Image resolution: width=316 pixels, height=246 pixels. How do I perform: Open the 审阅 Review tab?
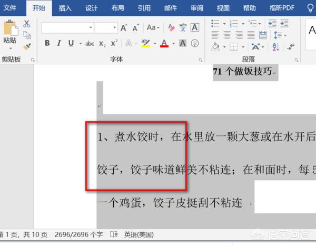point(197,8)
